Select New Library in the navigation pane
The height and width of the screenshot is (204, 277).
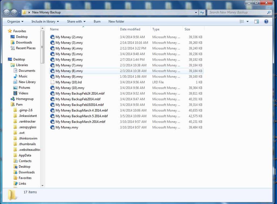pos(27,82)
